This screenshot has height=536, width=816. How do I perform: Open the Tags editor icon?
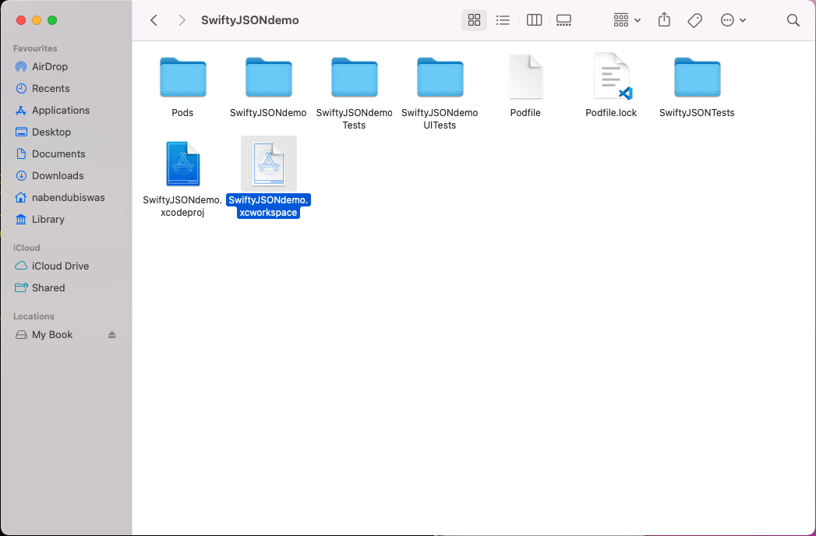694,20
